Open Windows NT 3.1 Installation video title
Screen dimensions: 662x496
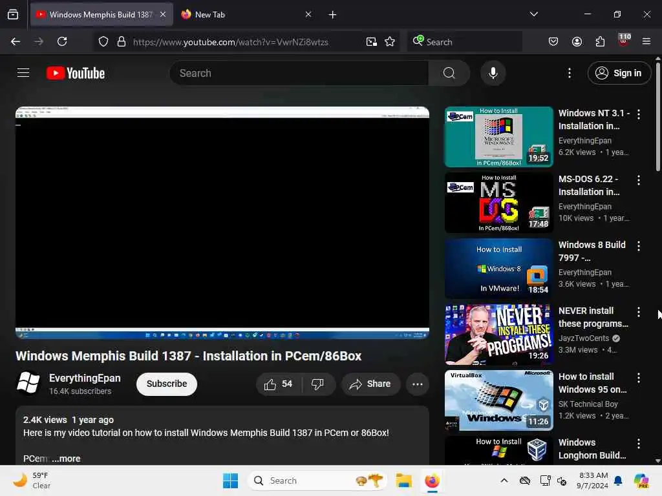coord(593,119)
